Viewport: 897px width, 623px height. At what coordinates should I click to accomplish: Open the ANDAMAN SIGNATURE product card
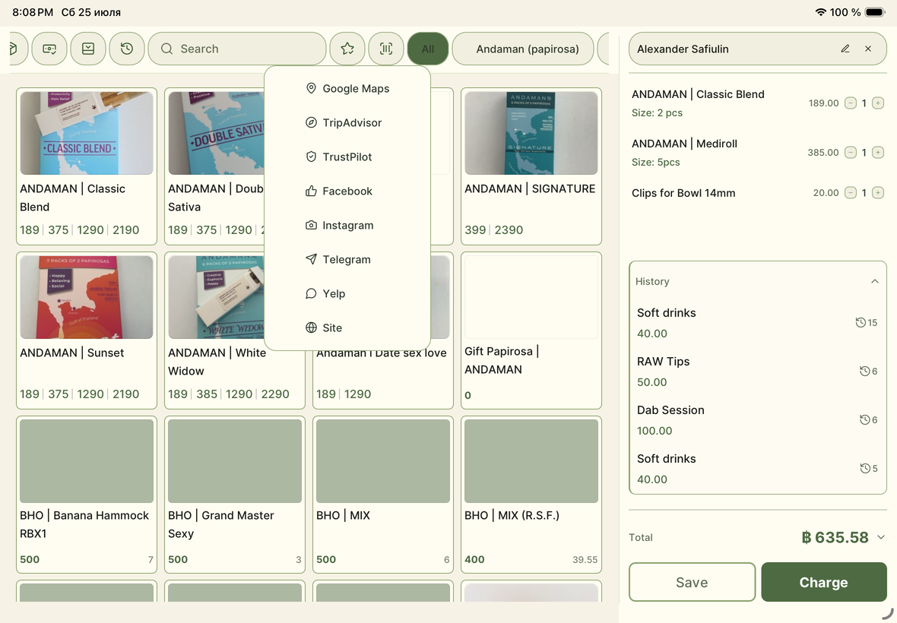tap(531, 166)
